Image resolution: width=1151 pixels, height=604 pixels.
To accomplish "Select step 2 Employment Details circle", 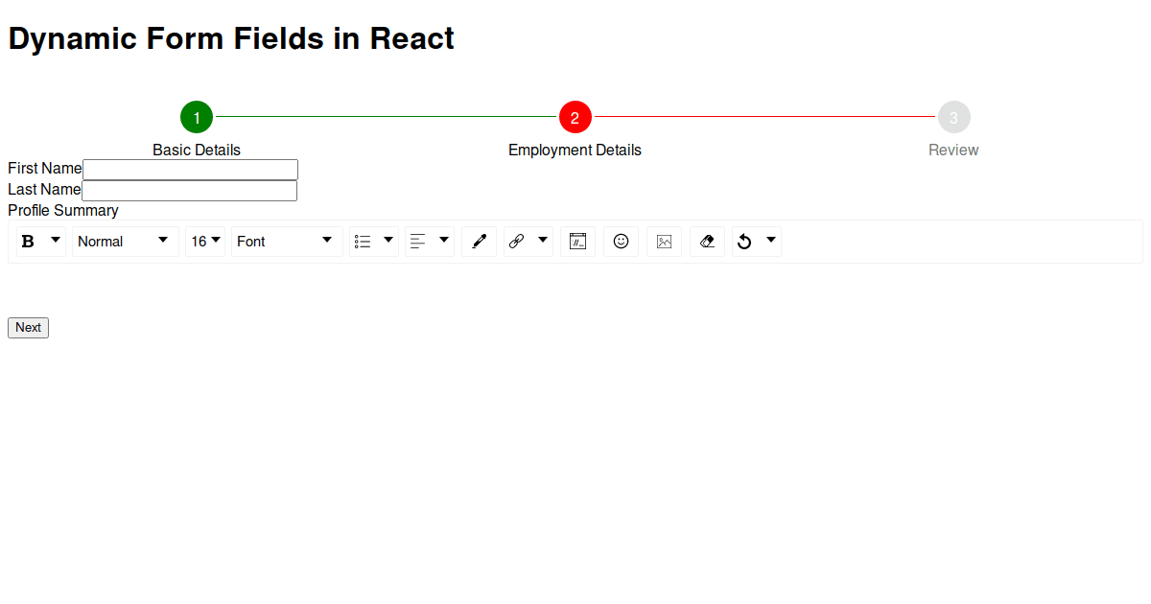I will (x=575, y=117).
